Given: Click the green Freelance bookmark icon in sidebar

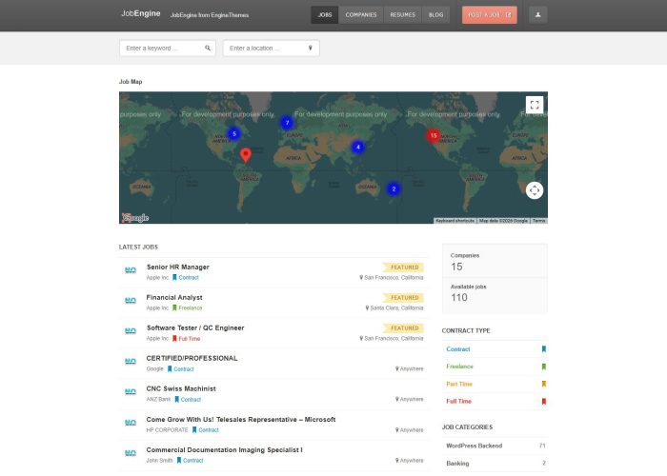Looking at the screenshot, I should point(544,367).
